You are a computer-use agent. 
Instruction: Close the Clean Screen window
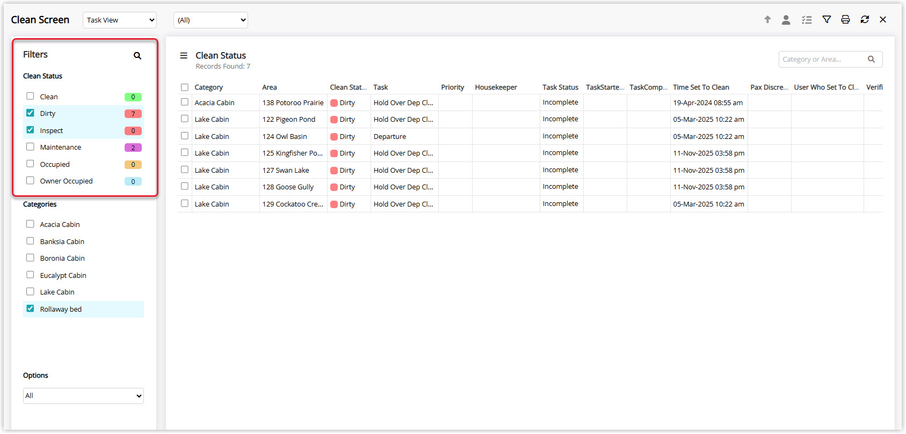(x=883, y=19)
